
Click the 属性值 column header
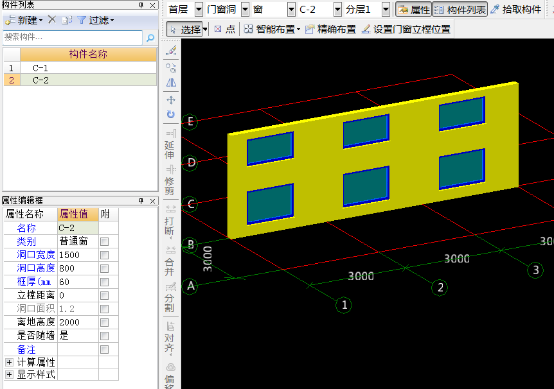pos(78,214)
